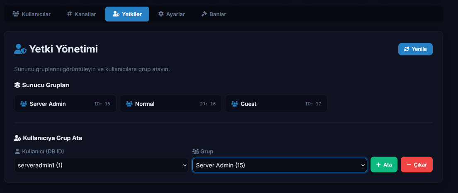Click the users icon beside Kullanıcılar
The height and width of the screenshot is (193, 458).
point(16,14)
